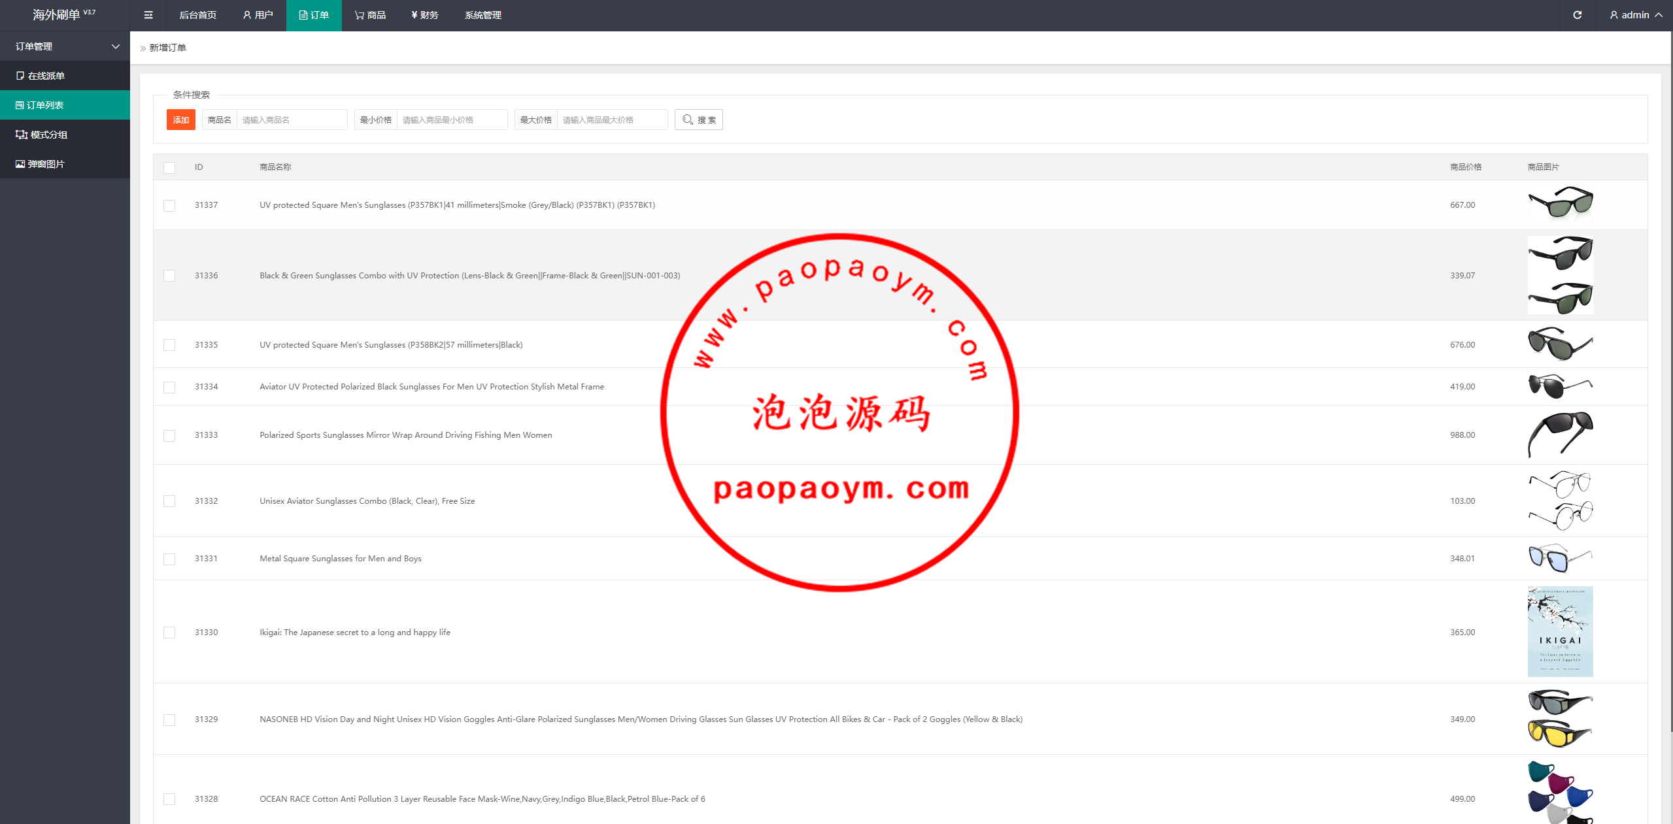Click the orange 添加 button
1673x824 pixels.
point(181,120)
